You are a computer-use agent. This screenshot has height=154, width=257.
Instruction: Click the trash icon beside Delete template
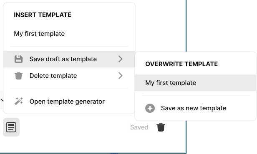click(18, 76)
